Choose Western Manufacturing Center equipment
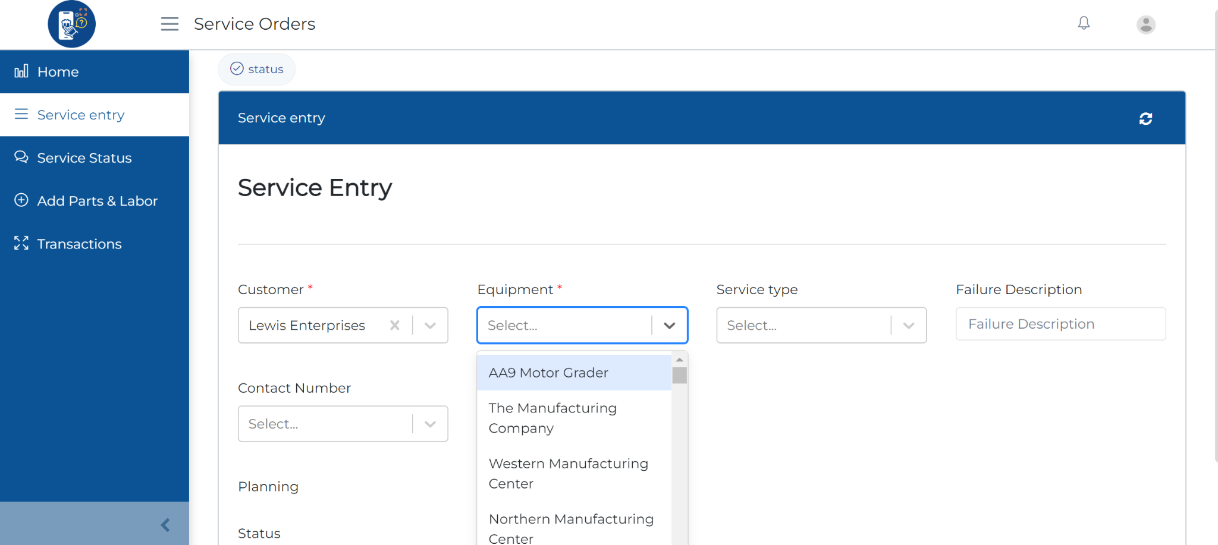The height and width of the screenshot is (545, 1218). click(569, 473)
